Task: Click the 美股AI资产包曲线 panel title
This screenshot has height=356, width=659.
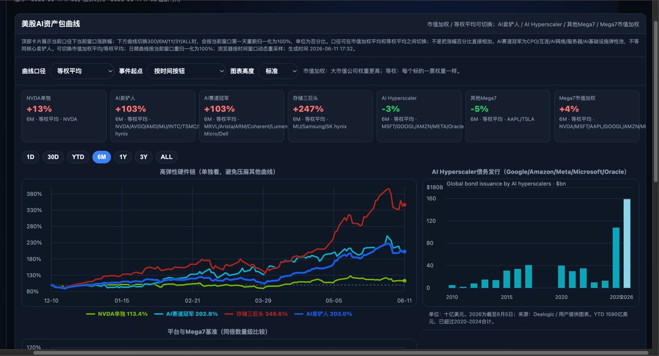Action: click(51, 24)
